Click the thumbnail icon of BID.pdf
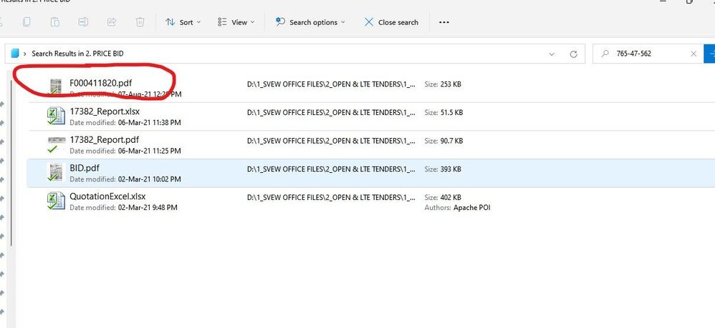This screenshot has width=715, height=328. point(55,172)
